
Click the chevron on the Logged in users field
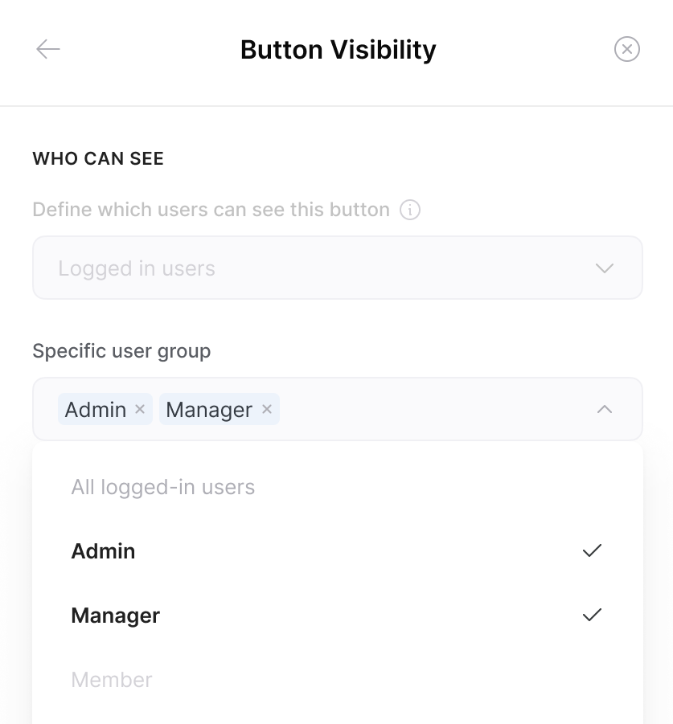604,268
